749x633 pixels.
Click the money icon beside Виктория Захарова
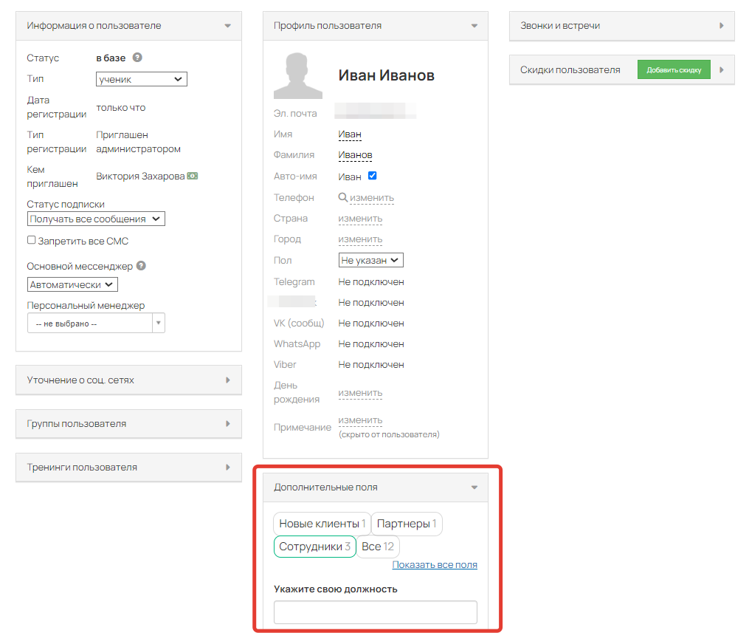tap(193, 176)
